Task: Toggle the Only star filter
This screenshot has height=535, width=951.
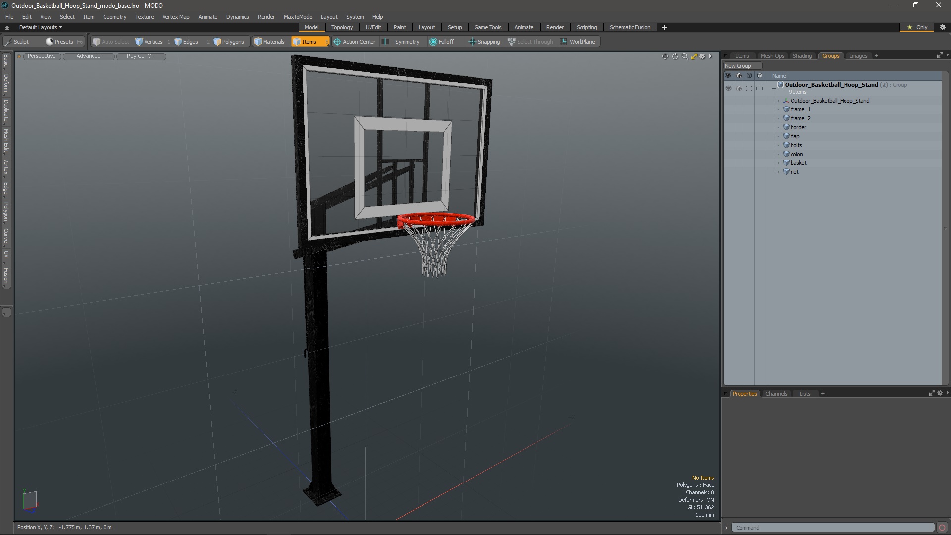Action: [917, 27]
